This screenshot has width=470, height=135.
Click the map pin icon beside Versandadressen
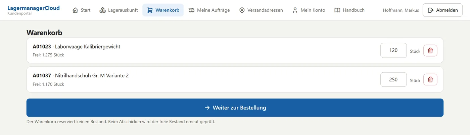click(242, 10)
